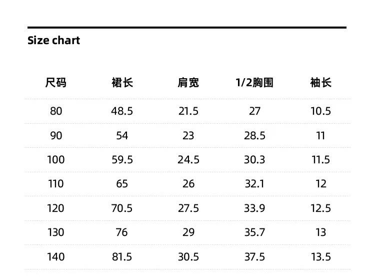This screenshot has height=278, width=375.
Task: Select the 裙长 column header
Action: [x=122, y=83]
